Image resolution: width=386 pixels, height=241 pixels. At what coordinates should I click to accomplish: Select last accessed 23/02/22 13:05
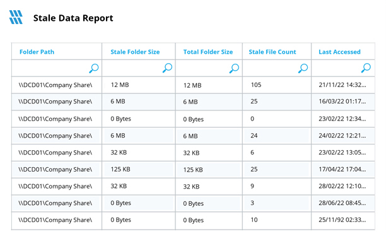(x=342, y=153)
